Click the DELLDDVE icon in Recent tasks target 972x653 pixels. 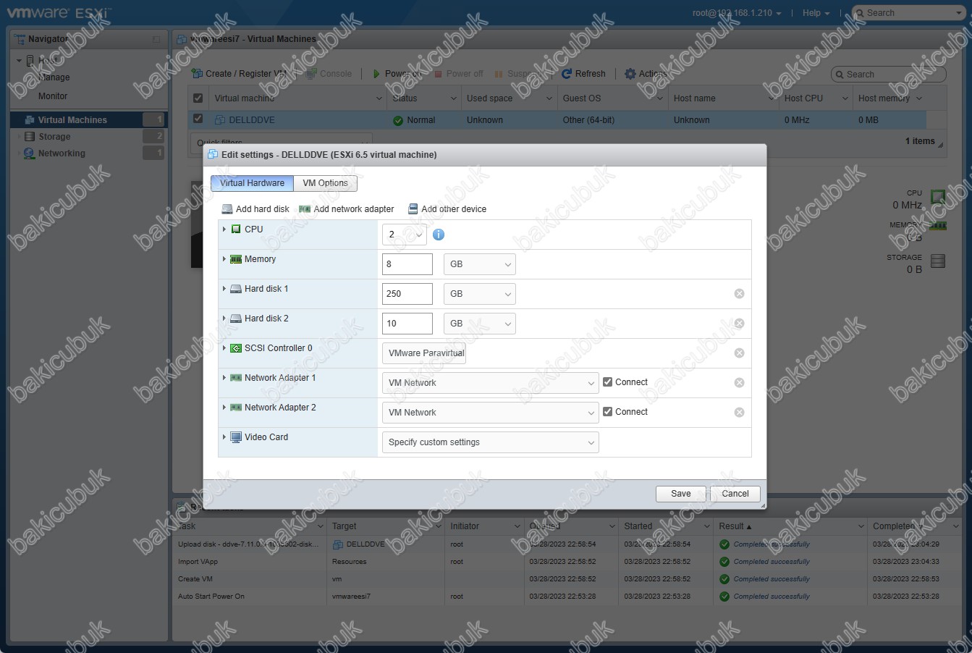click(x=338, y=544)
